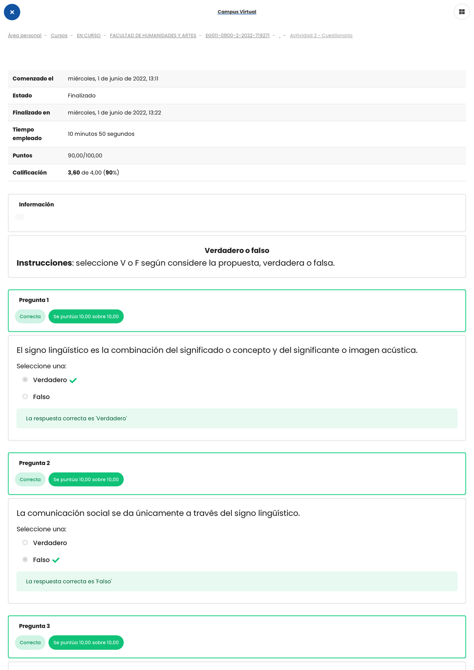Click Actividad 2 - Cuestionario breadcrumb

click(x=321, y=36)
